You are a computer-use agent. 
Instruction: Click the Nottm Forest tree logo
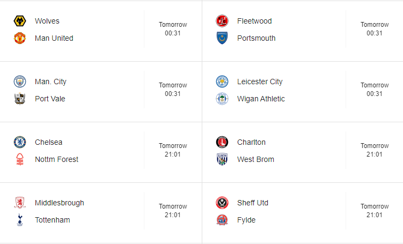point(20,159)
